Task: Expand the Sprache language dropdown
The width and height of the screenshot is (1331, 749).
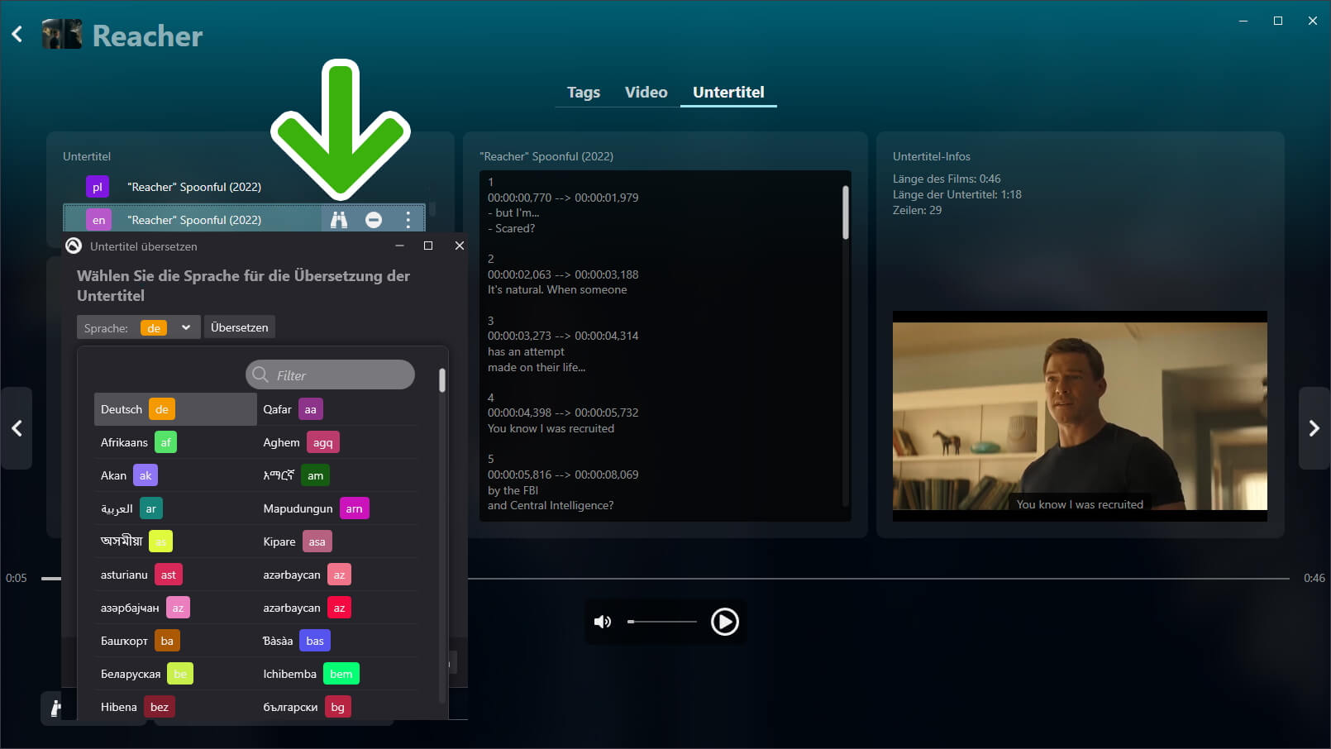Action: (x=186, y=327)
